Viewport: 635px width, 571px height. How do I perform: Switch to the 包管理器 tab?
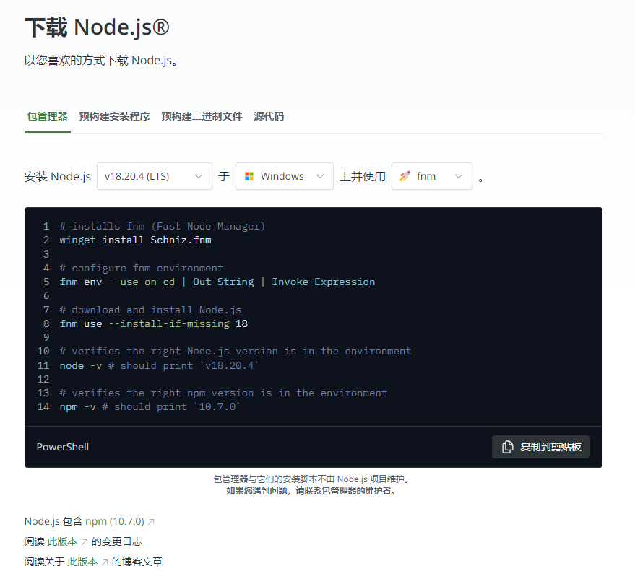[48, 116]
